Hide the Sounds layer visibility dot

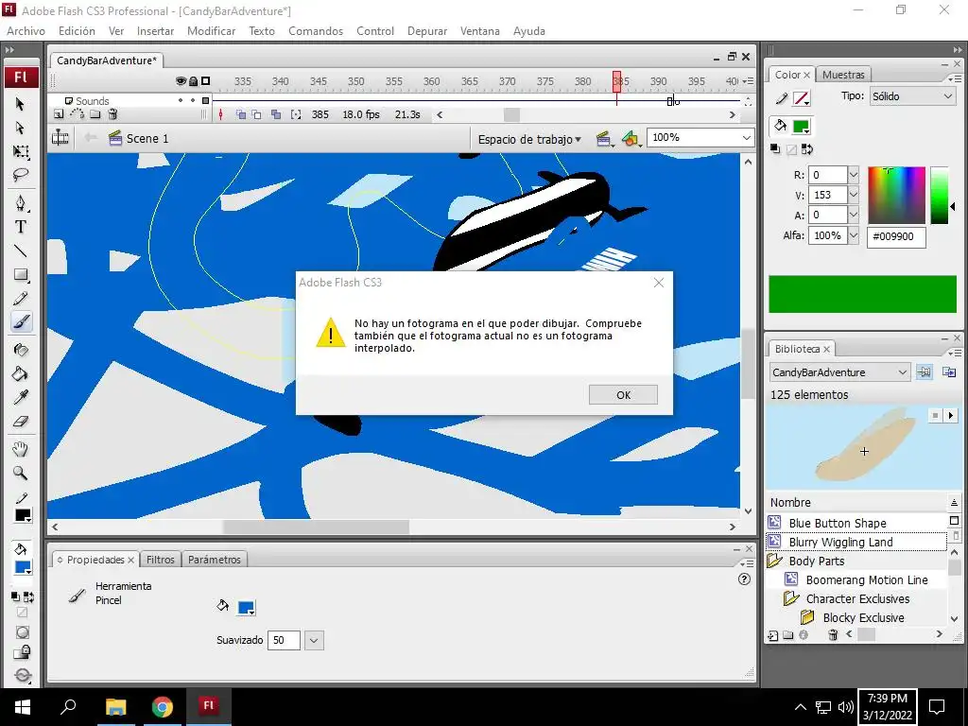pyautogui.click(x=181, y=100)
